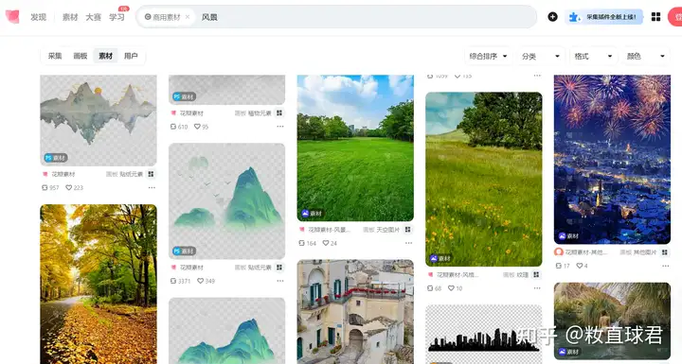
Task: Open more options for the 164 card
Action: click(x=408, y=243)
